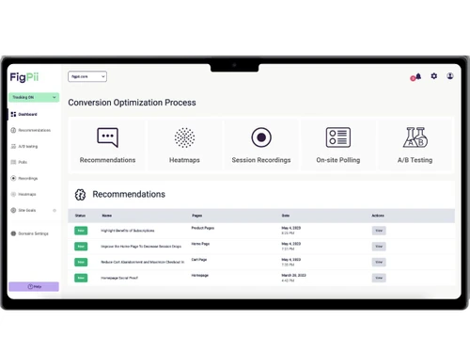Click the Dashboard grid icon in sidebar
Image resolution: width=470 pixels, height=353 pixels.
click(x=13, y=114)
